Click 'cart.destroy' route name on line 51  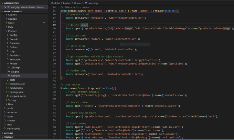(x=170, y=137)
